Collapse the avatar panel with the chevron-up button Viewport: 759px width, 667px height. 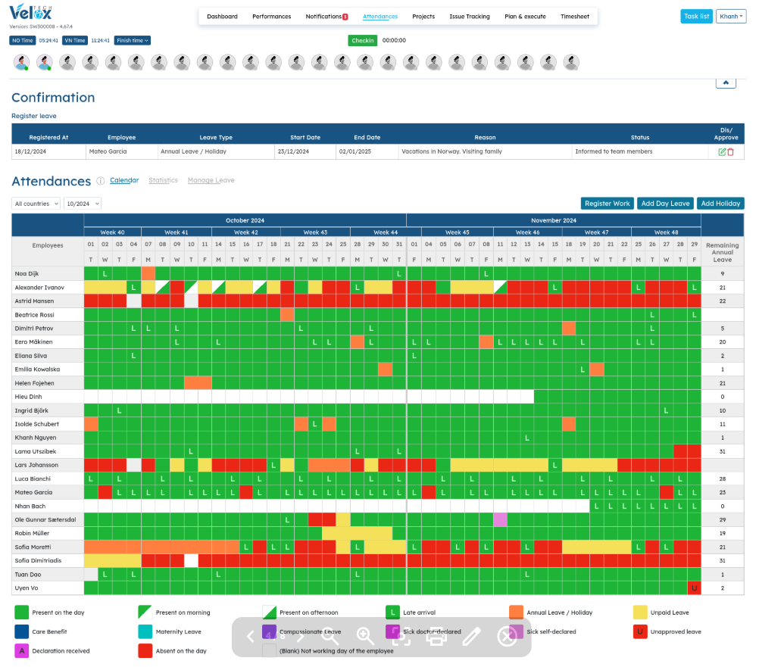pyautogui.click(x=726, y=83)
